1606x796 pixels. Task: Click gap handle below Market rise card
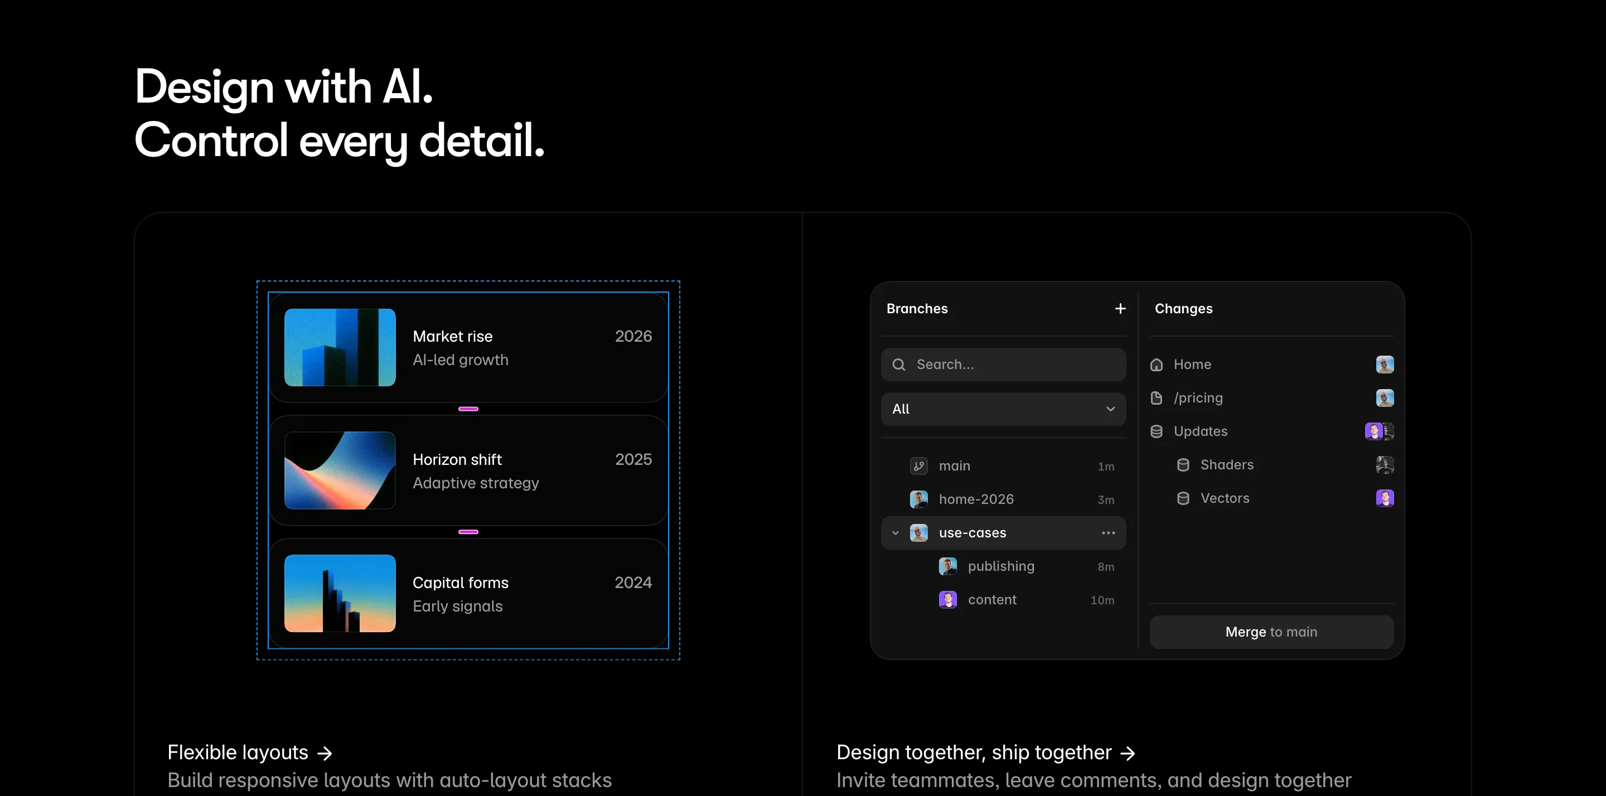468,409
